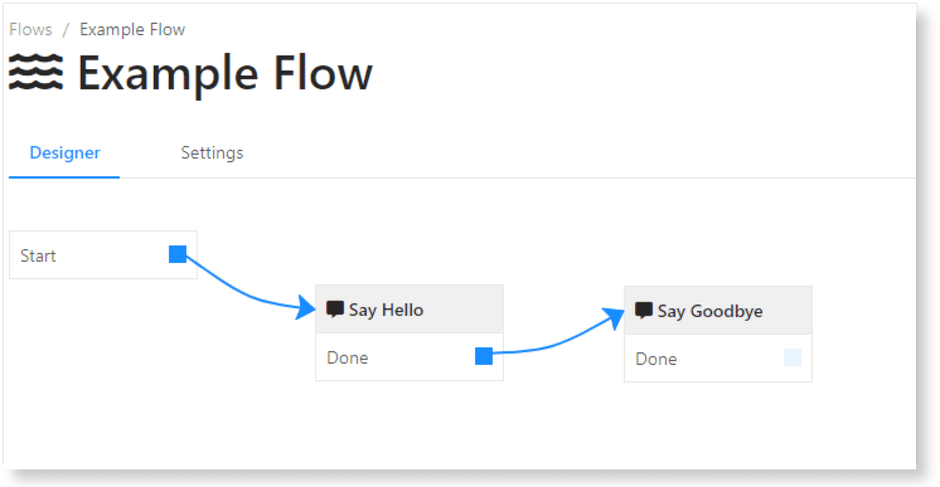
Task: Select the Start node box
Action: [x=103, y=255]
